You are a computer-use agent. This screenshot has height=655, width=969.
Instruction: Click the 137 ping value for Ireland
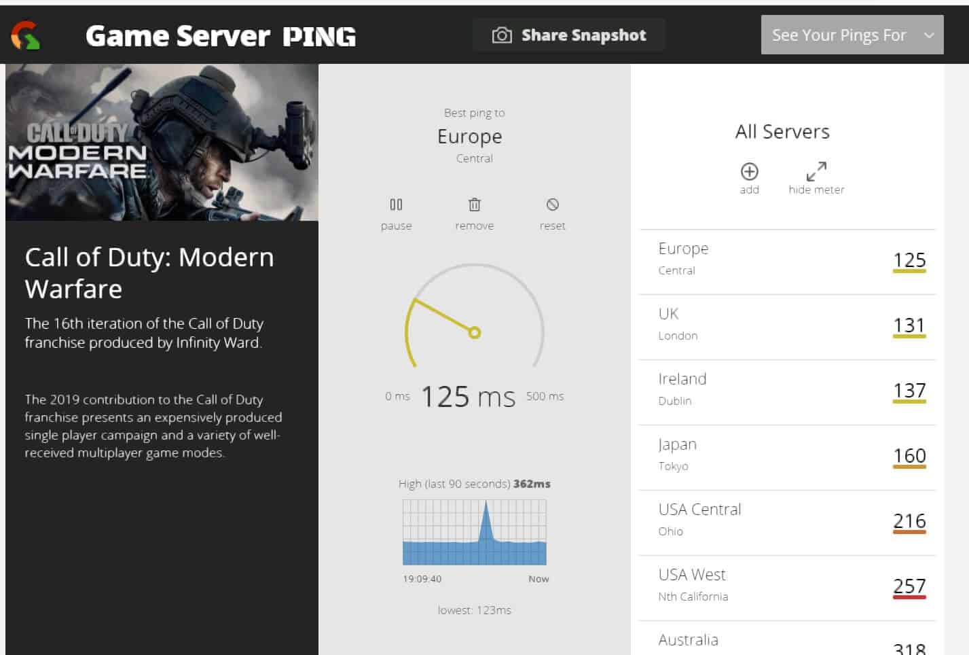pos(909,391)
